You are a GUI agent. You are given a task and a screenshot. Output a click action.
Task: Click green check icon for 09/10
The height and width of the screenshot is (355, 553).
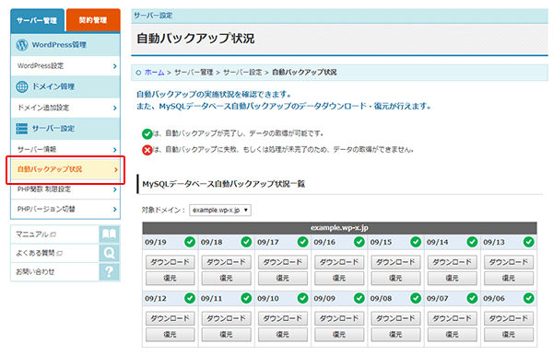coord(302,298)
